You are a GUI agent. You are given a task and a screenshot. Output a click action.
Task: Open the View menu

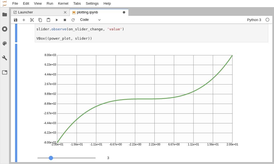pyautogui.click(x=38, y=4)
